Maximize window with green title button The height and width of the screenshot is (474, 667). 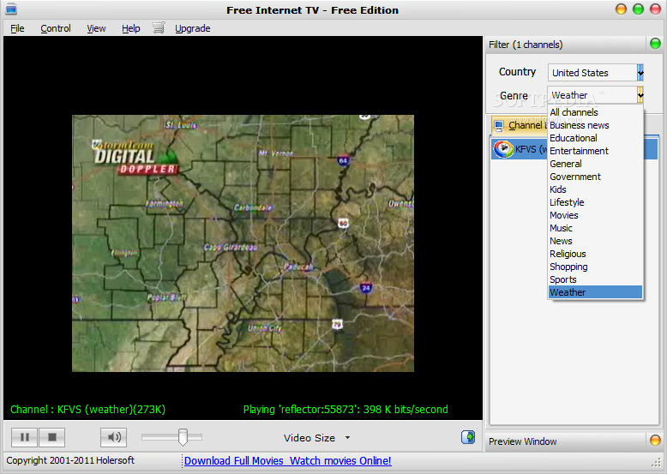pyautogui.click(x=638, y=9)
